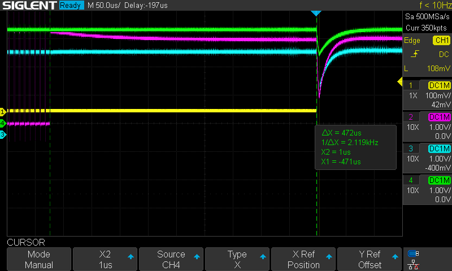Click the channel 1 1X probe setting
Image resolution: width=452 pixels, height=271 pixels.
pos(413,95)
